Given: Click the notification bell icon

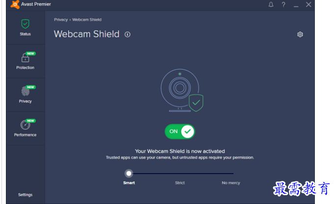Looking at the screenshot, I should tap(271, 4).
